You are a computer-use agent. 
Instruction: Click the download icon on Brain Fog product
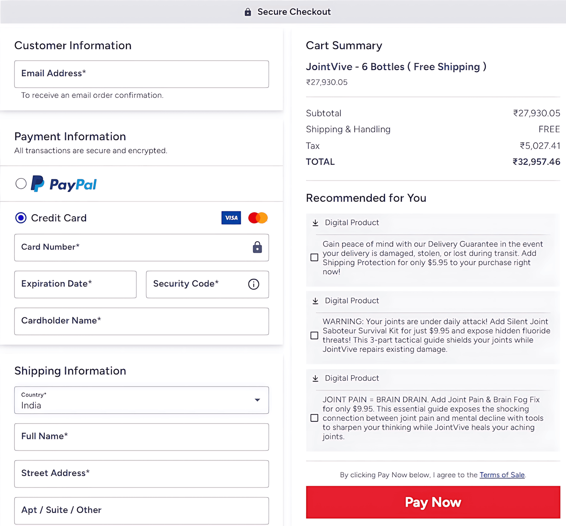[315, 378]
